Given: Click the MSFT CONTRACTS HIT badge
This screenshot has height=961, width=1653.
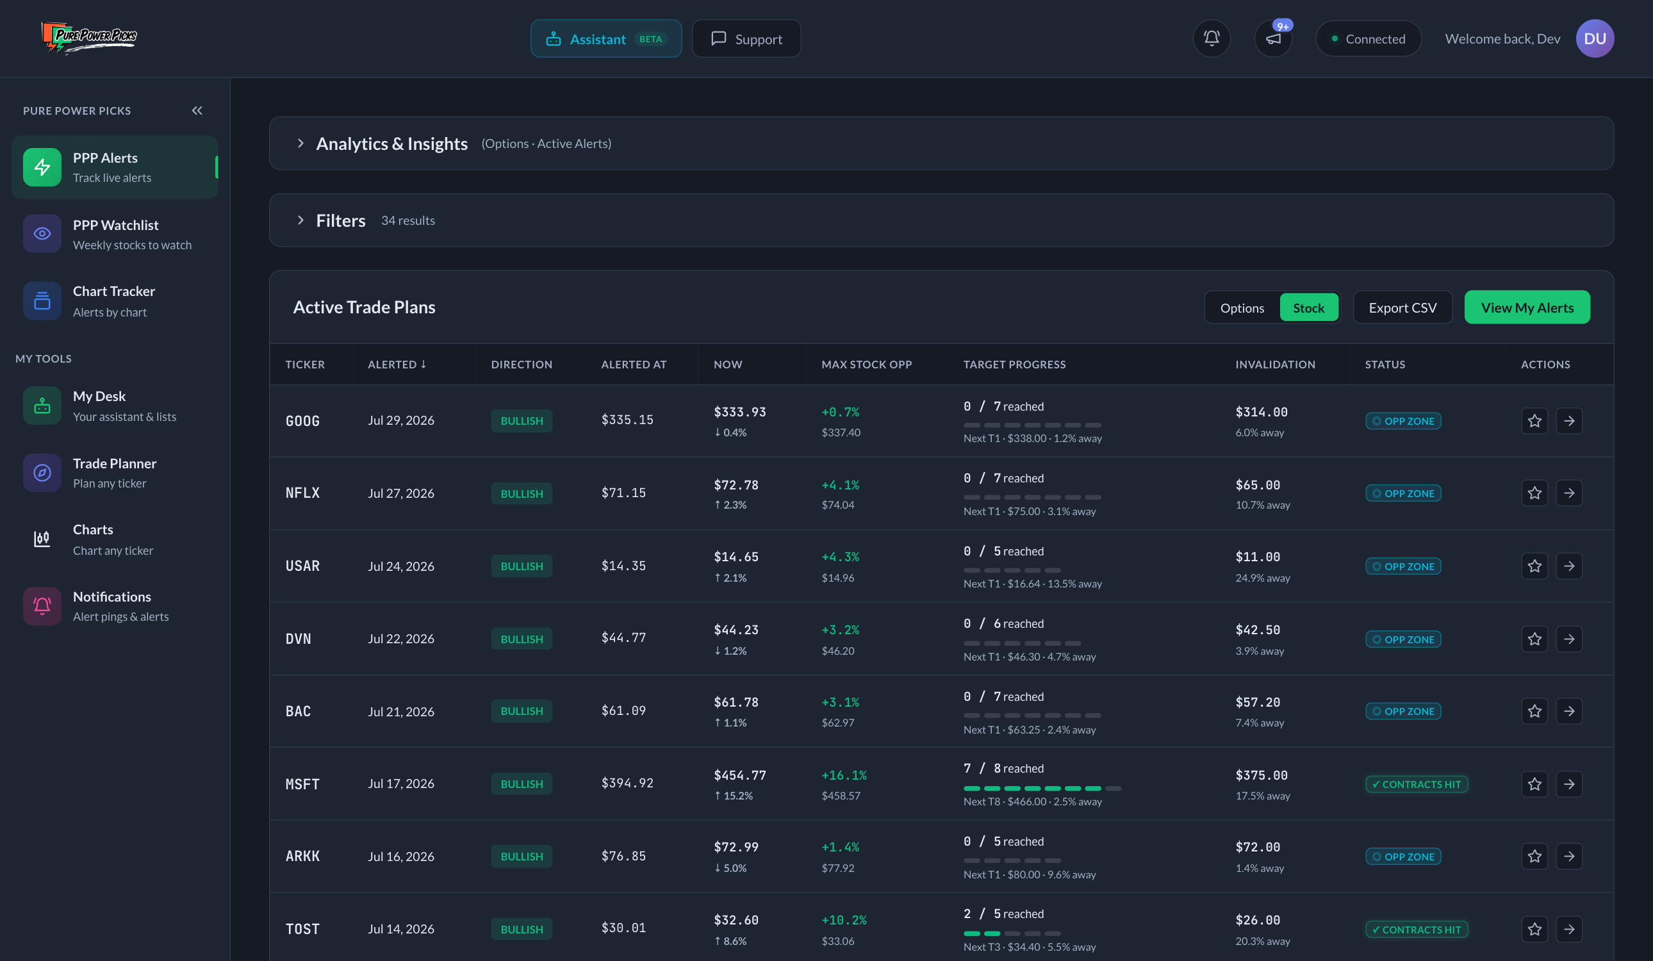Looking at the screenshot, I should (x=1416, y=784).
